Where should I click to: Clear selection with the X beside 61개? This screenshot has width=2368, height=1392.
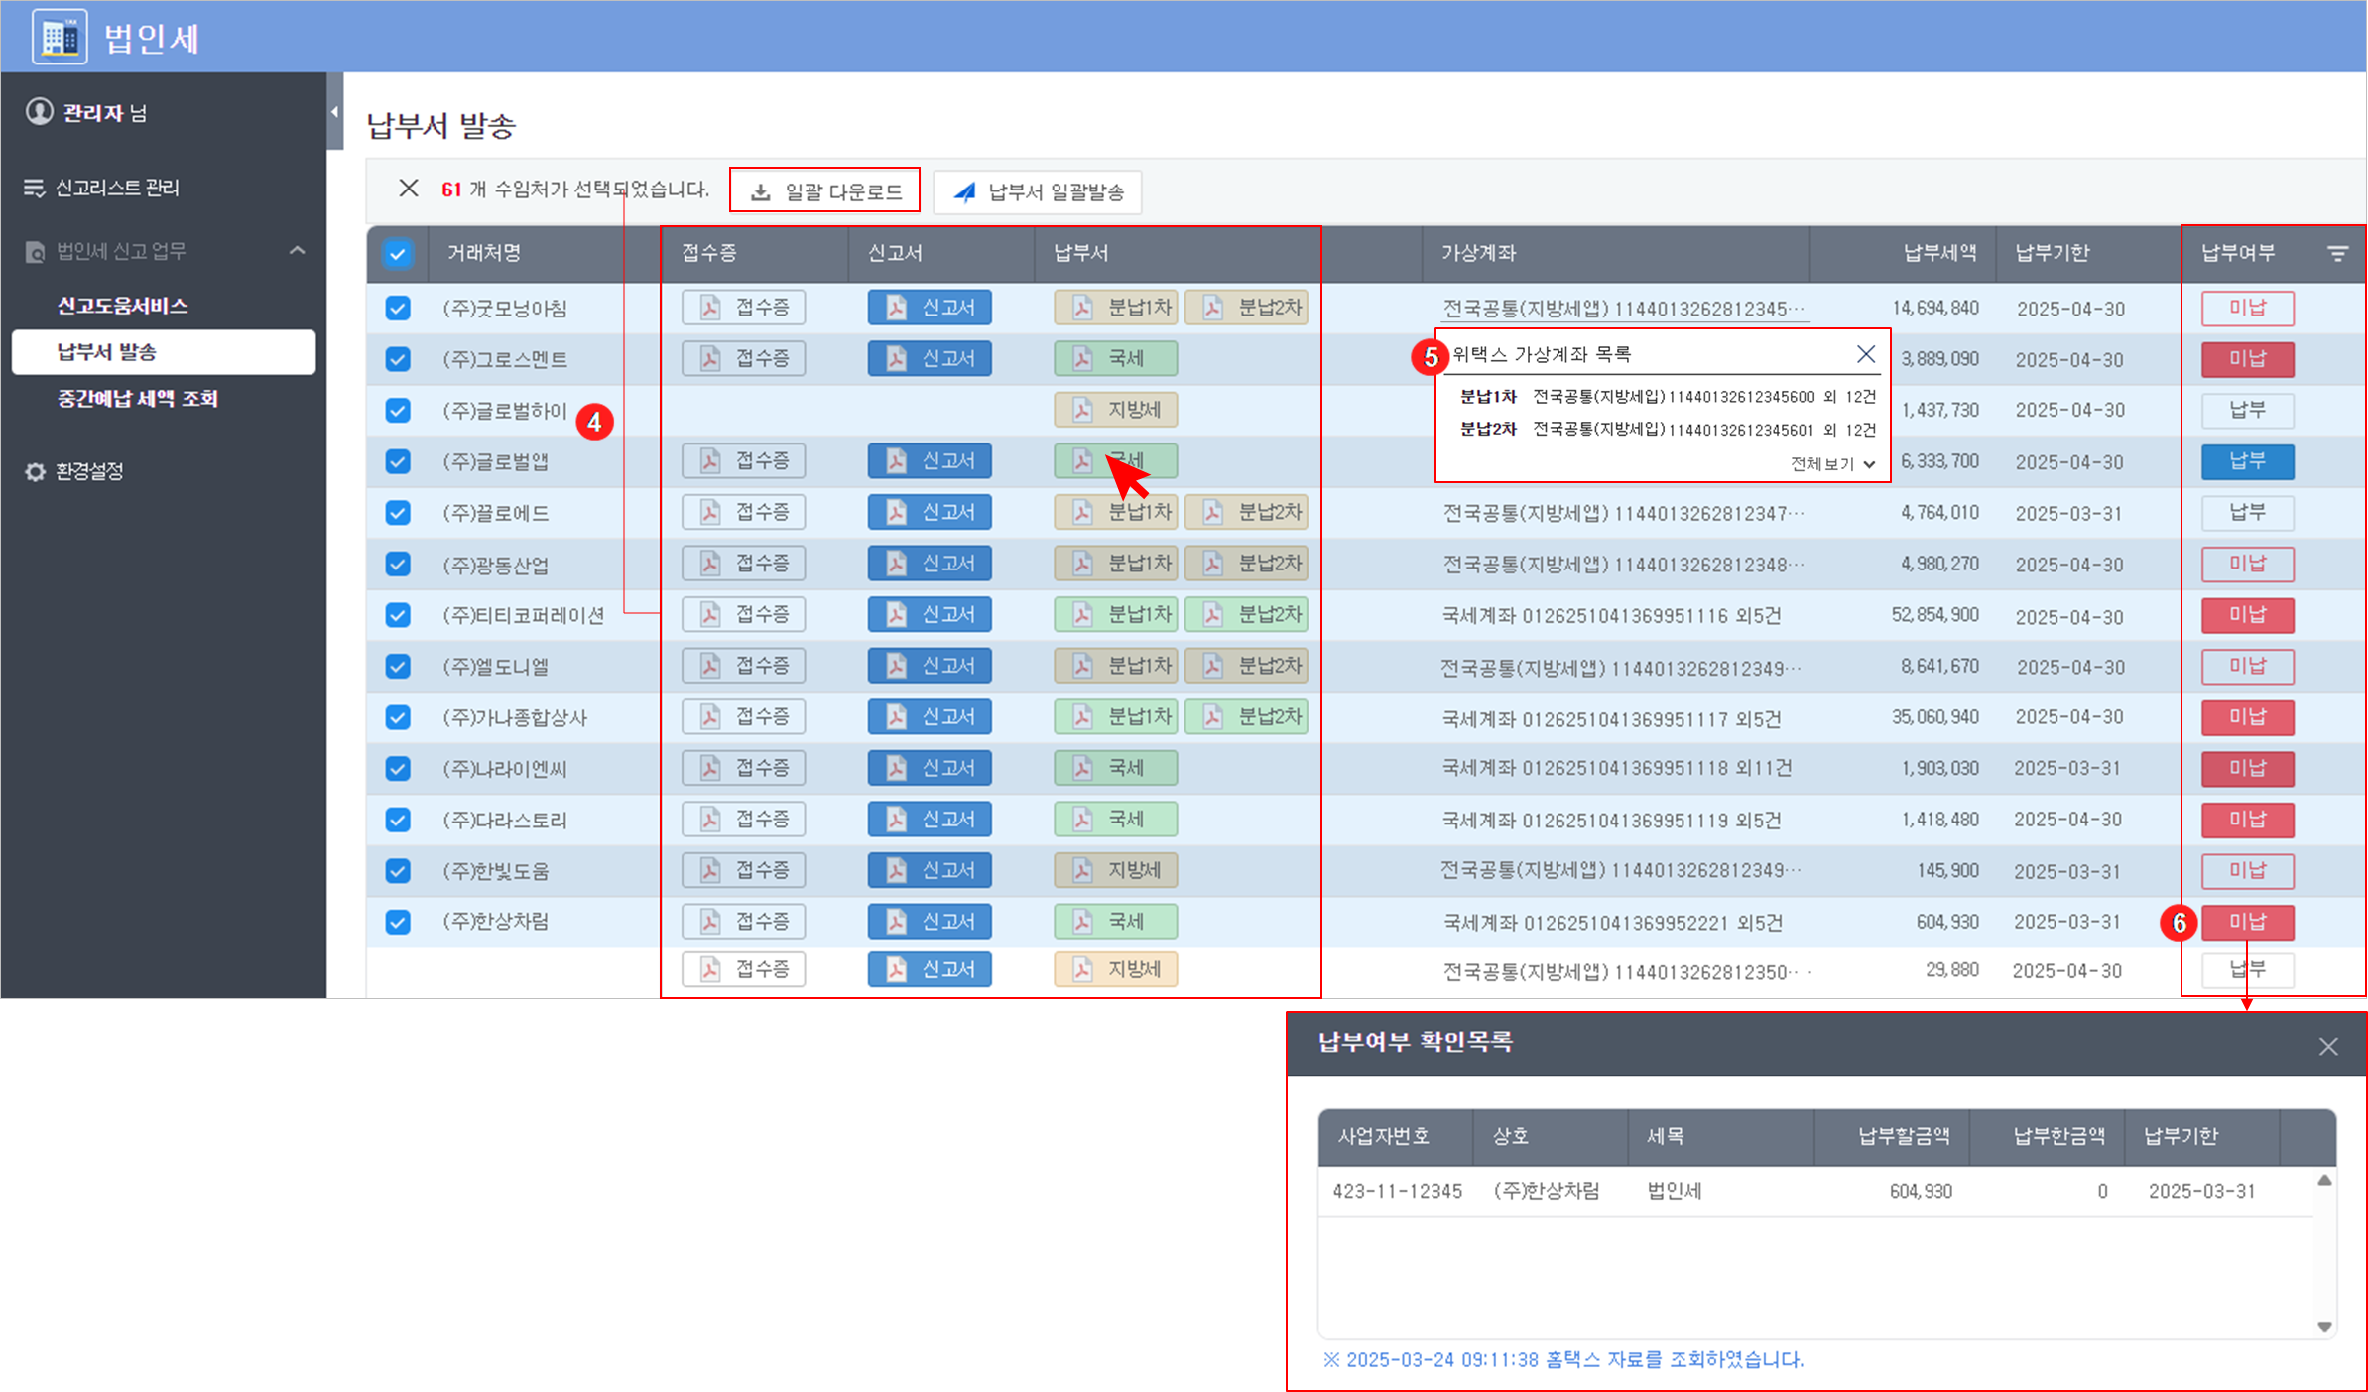click(408, 189)
